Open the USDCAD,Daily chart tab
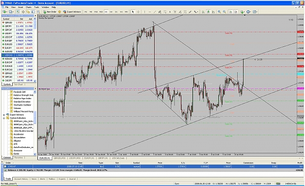Screen dimensions: 305x186 [x=118, y=158]
